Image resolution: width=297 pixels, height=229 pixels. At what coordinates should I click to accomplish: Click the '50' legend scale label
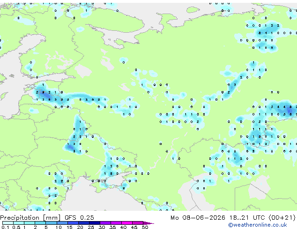tap(145, 227)
